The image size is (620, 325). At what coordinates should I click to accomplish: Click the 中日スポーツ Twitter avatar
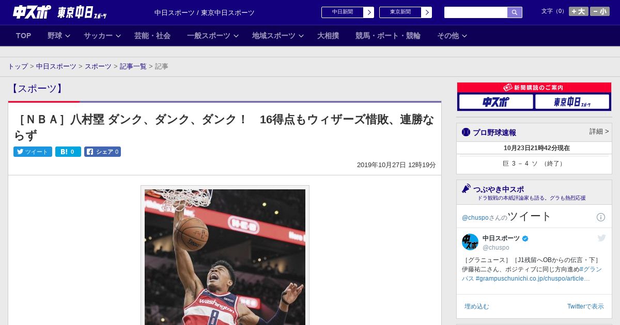[x=470, y=242]
